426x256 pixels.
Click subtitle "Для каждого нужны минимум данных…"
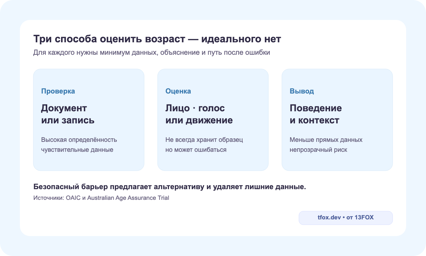tap(152, 53)
